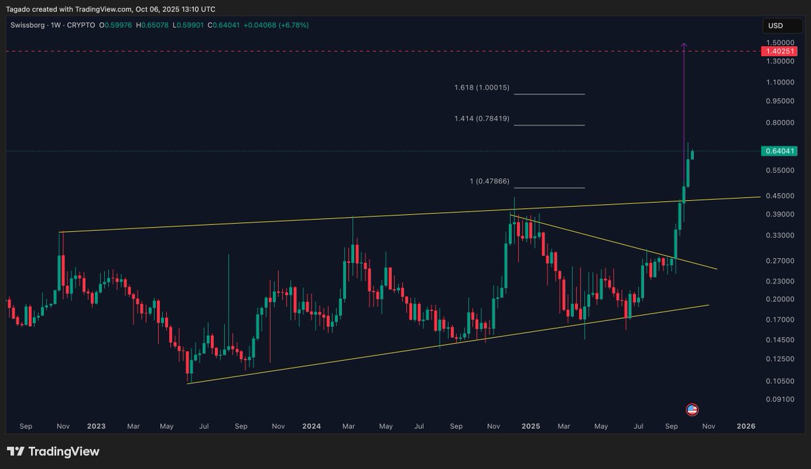The width and height of the screenshot is (811, 469).
Task: Click the 2025 label on the time axis
Action: click(531, 426)
